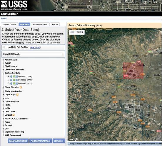This screenshot has width=162, height=146.
Task: Click the USGS logo in the header
Action: coord(14,5)
